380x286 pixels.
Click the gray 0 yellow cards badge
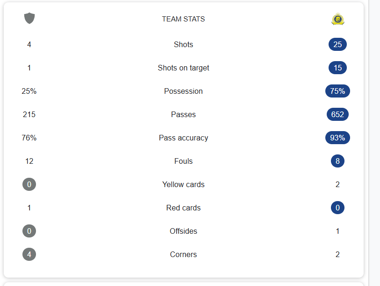[29, 184]
